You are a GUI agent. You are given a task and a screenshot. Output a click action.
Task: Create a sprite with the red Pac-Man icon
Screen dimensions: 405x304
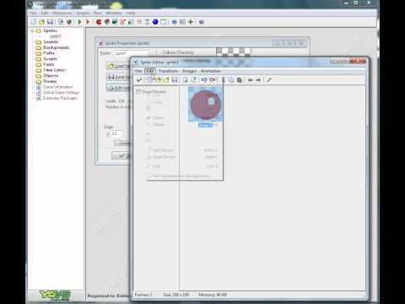pyautogui.click(x=99, y=22)
